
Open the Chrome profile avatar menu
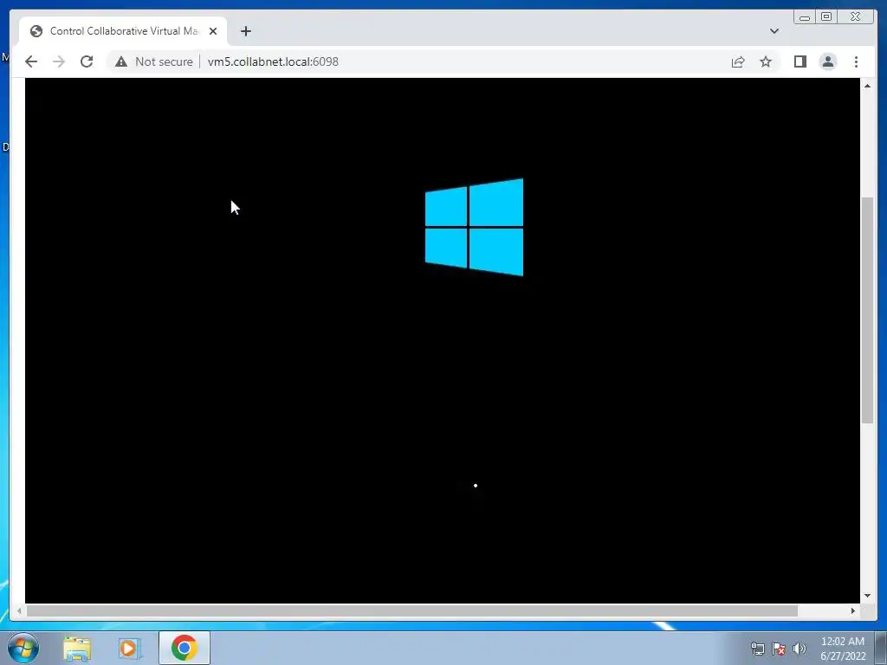(x=827, y=61)
